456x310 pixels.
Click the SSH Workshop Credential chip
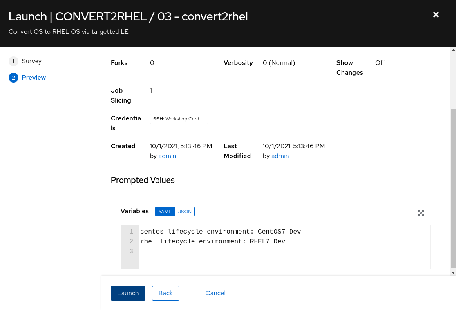coord(179,118)
